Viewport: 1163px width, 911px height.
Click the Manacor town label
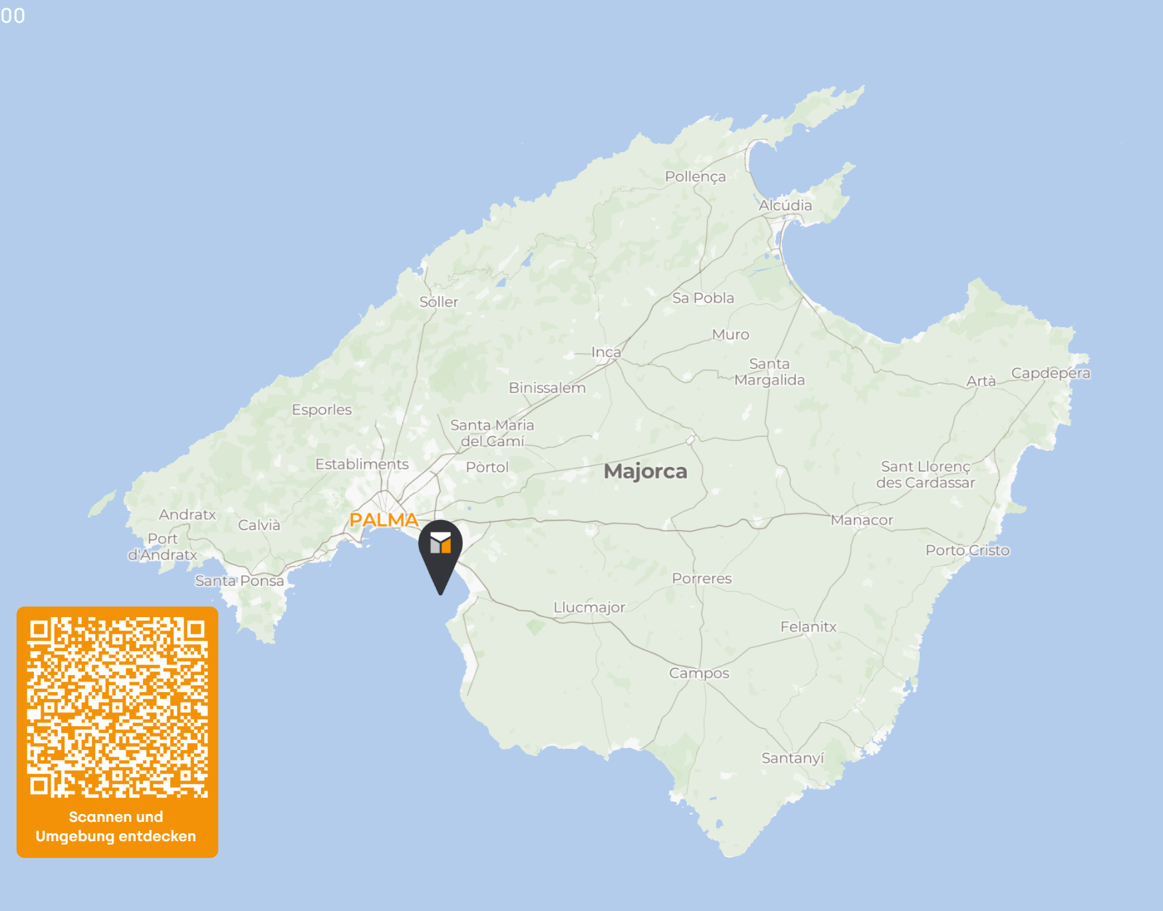click(x=862, y=520)
